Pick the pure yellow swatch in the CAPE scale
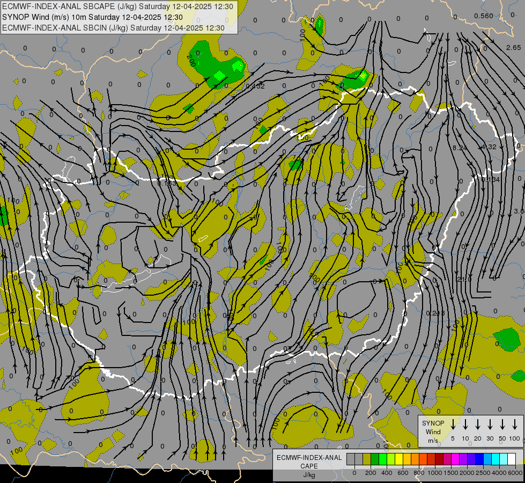 pyautogui.click(x=399, y=459)
